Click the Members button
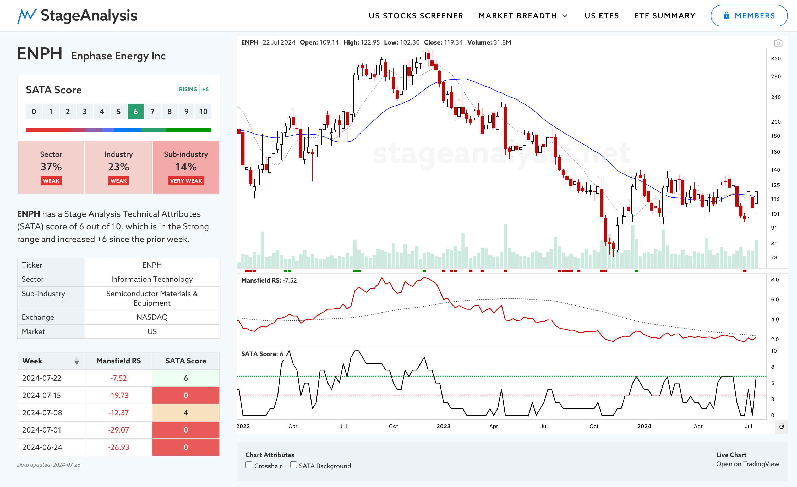797x487 pixels. click(x=749, y=15)
